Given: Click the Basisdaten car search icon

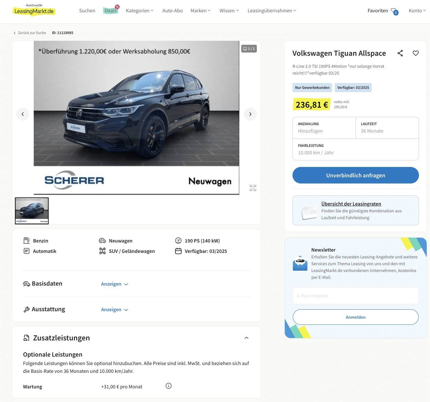Looking at the screenshot, I should [x=27, y=284].
